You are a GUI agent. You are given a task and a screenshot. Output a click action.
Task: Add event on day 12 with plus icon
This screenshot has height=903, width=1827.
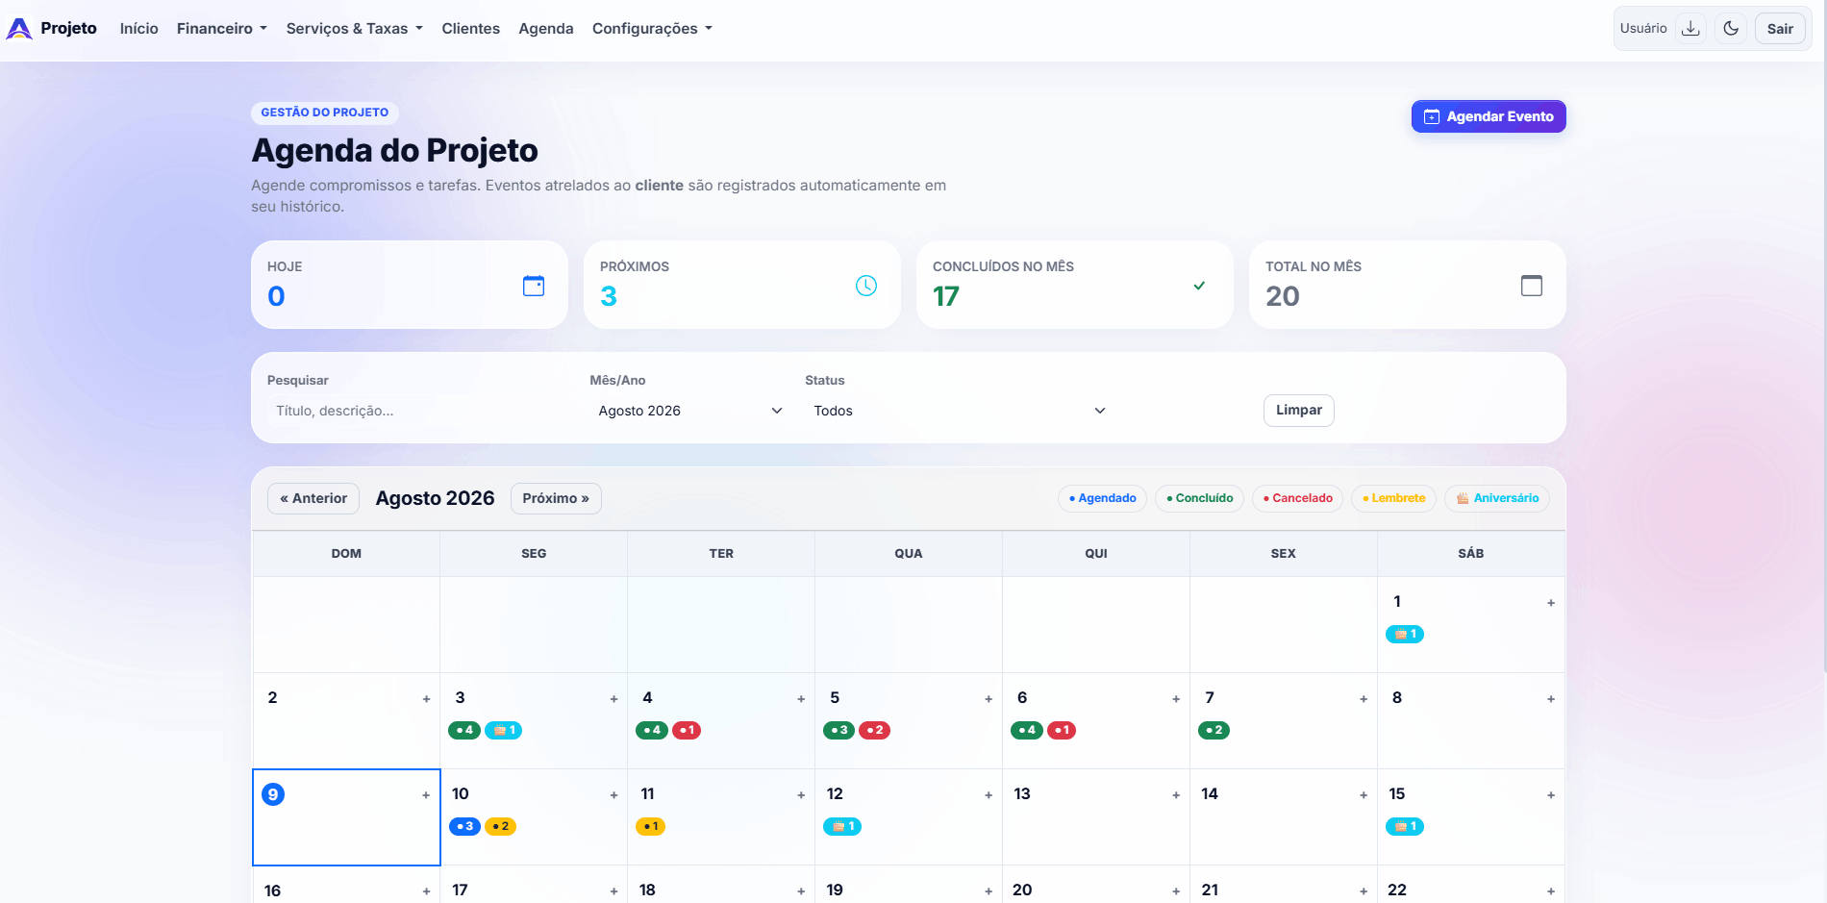tap(989, 795)
